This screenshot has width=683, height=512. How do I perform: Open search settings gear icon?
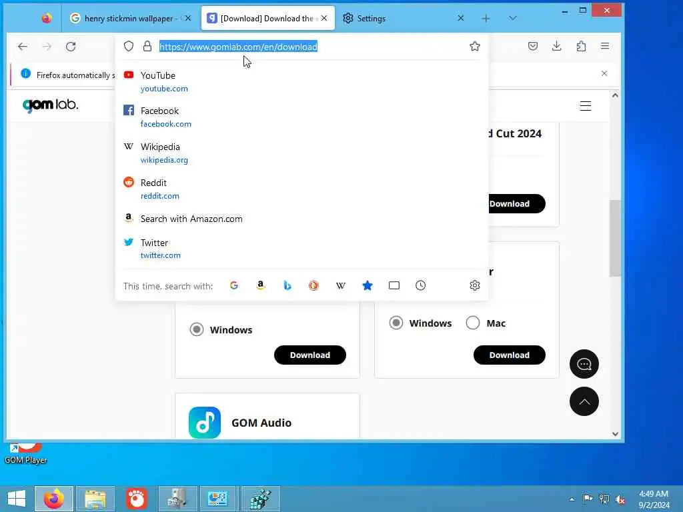[475, 285]
